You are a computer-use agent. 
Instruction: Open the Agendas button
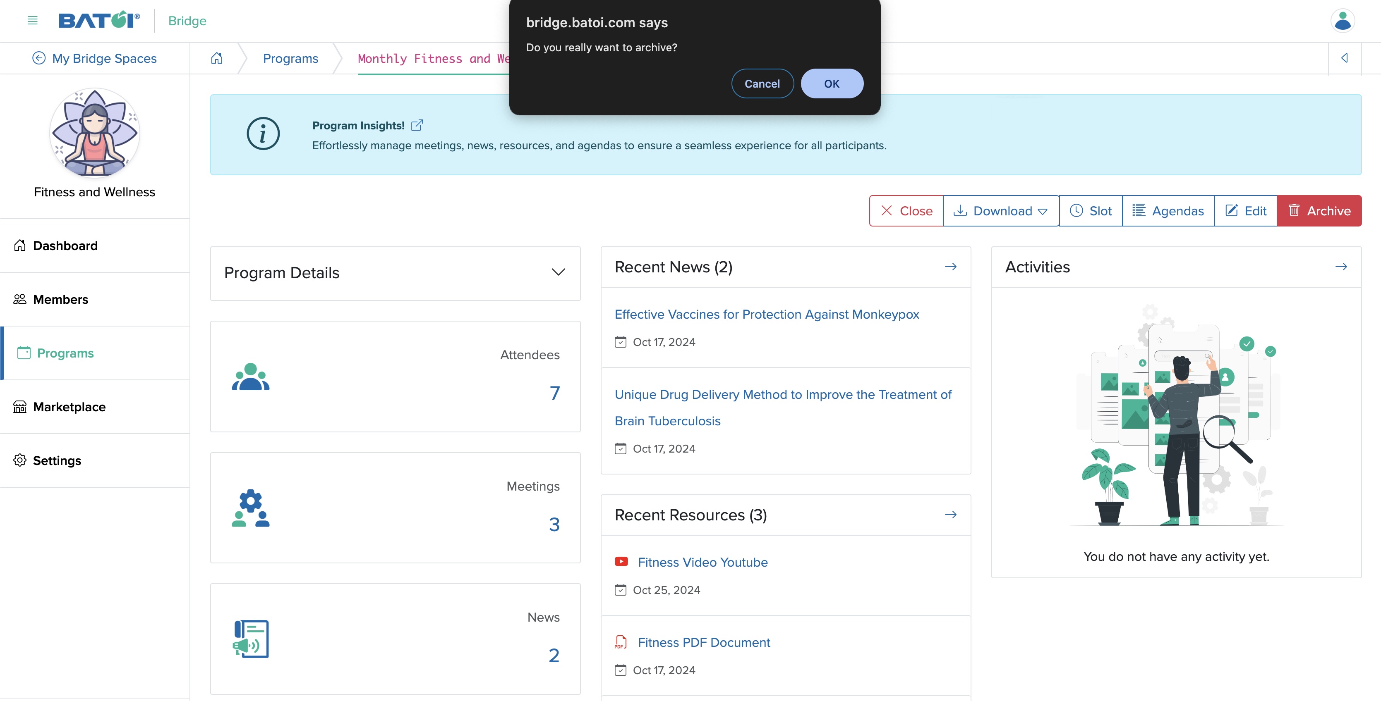(x=1168, y=211)
